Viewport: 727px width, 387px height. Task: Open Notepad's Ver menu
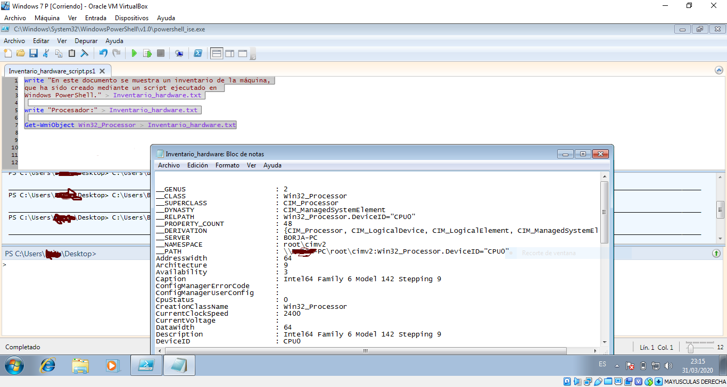251,165
